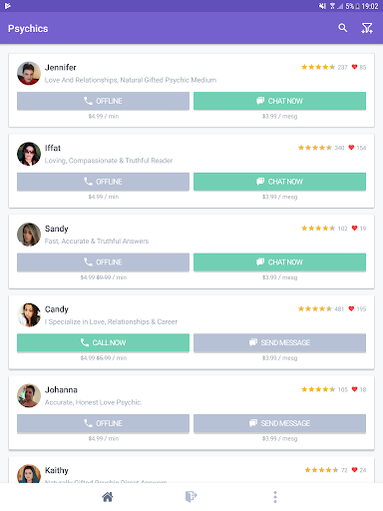Open Sandy's profile photo

(x=29, y=235)
